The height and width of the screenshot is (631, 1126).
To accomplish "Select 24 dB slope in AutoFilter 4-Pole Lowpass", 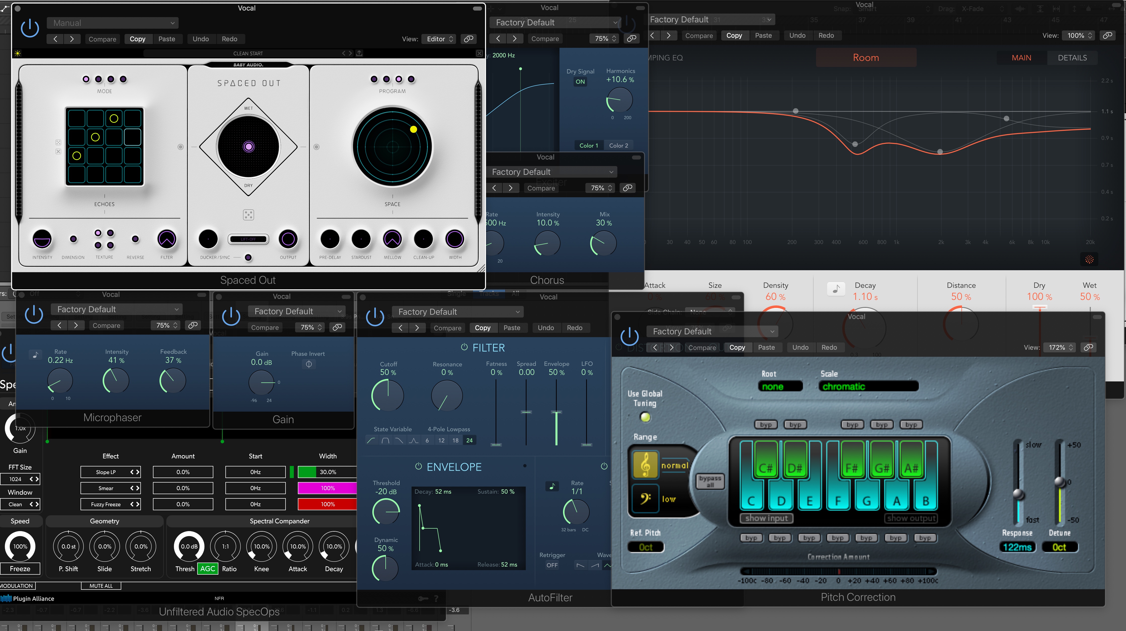I will click(469, 440).
